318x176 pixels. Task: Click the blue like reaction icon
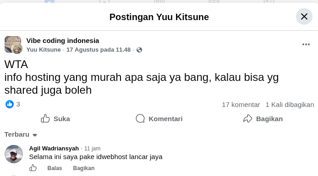point(10,104)
